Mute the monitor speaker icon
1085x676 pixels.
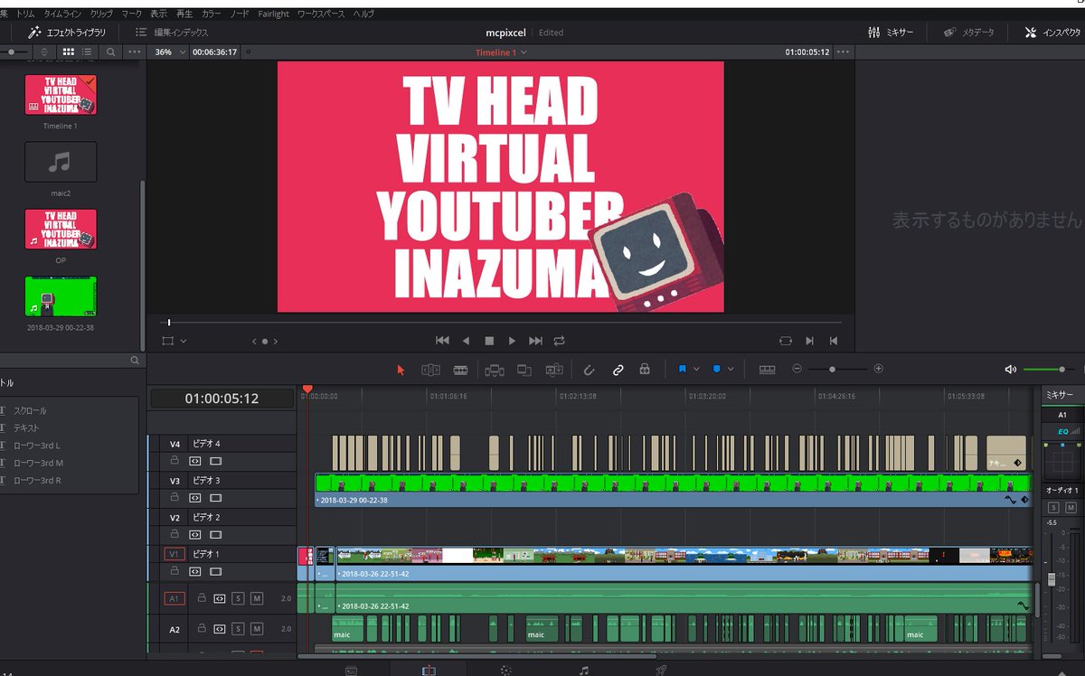tap(1010, 370)
